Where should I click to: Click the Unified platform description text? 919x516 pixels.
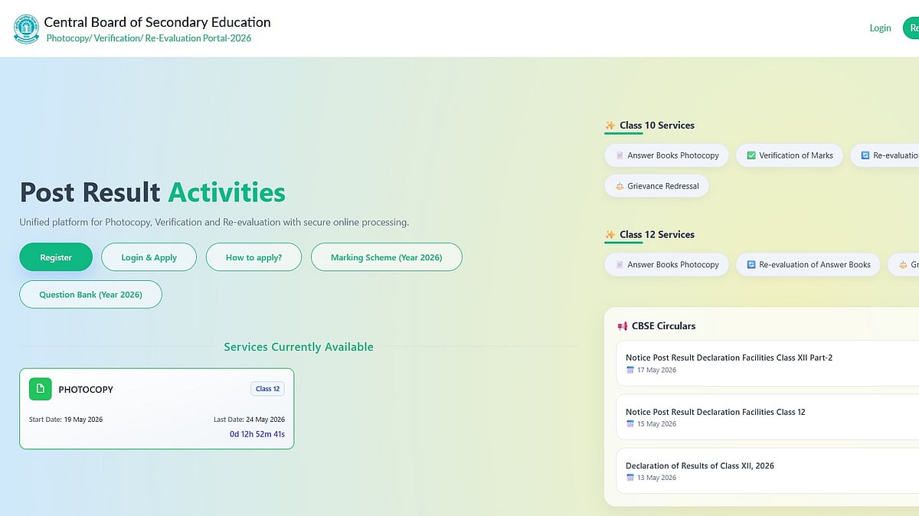point(214,223)
